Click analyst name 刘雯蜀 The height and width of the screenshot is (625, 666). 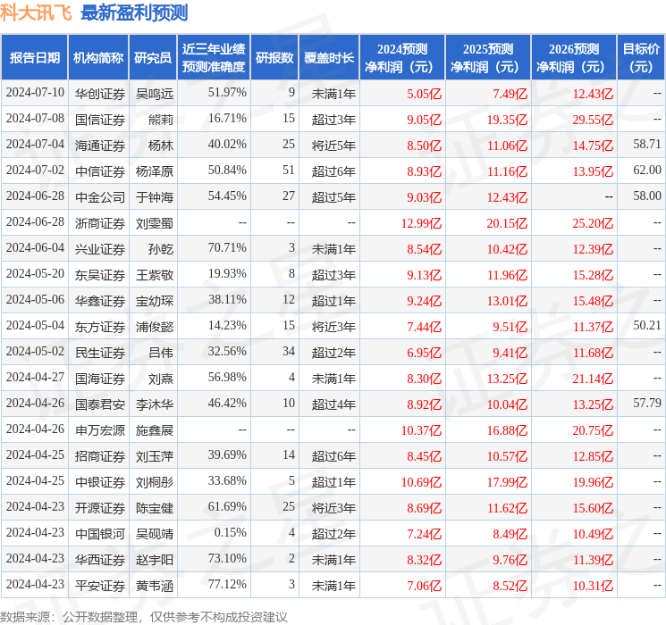point(155,223)
